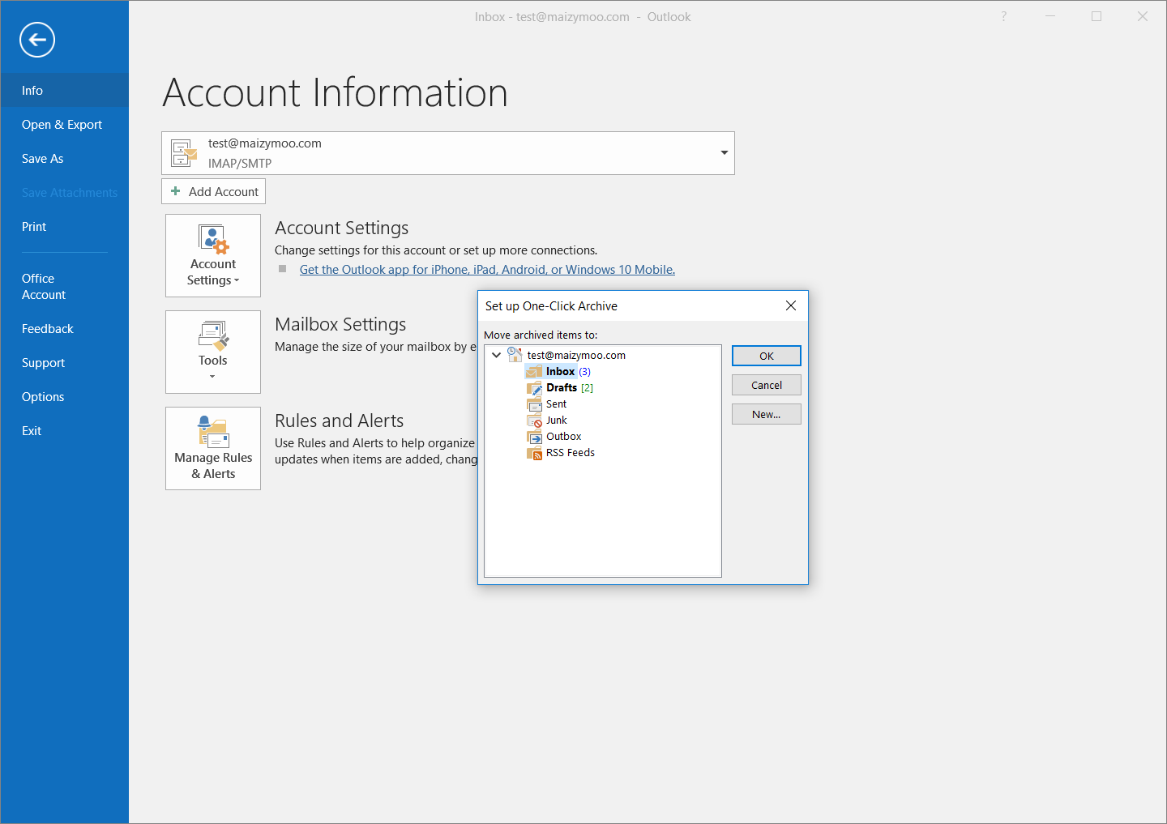Viewport: 1167px width, 824px height.
Task: Pick the Outbox folder icon
Action: pyautogui.click(x=534, y=437)
